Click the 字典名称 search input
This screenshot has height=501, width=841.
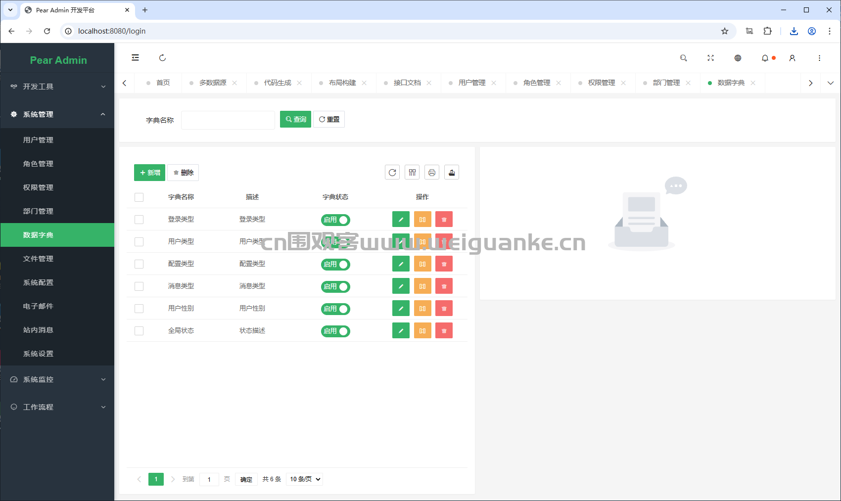coord(228,120)
